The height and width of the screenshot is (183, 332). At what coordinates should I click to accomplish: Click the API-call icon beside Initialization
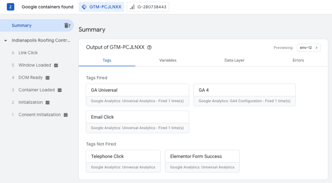pyautogui.click(x=47, y=103)
